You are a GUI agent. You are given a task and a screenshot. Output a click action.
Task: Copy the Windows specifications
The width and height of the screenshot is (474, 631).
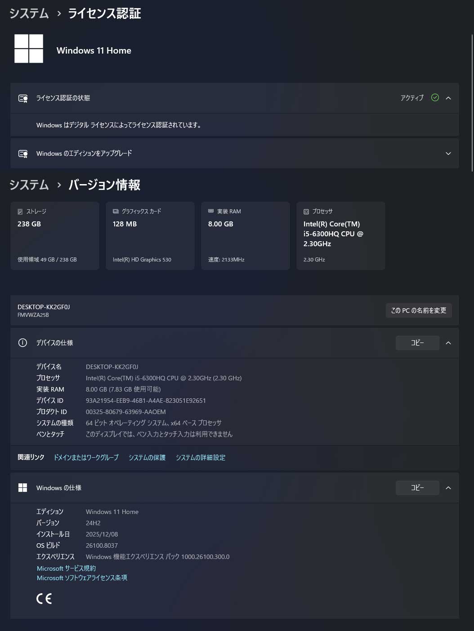417,488
